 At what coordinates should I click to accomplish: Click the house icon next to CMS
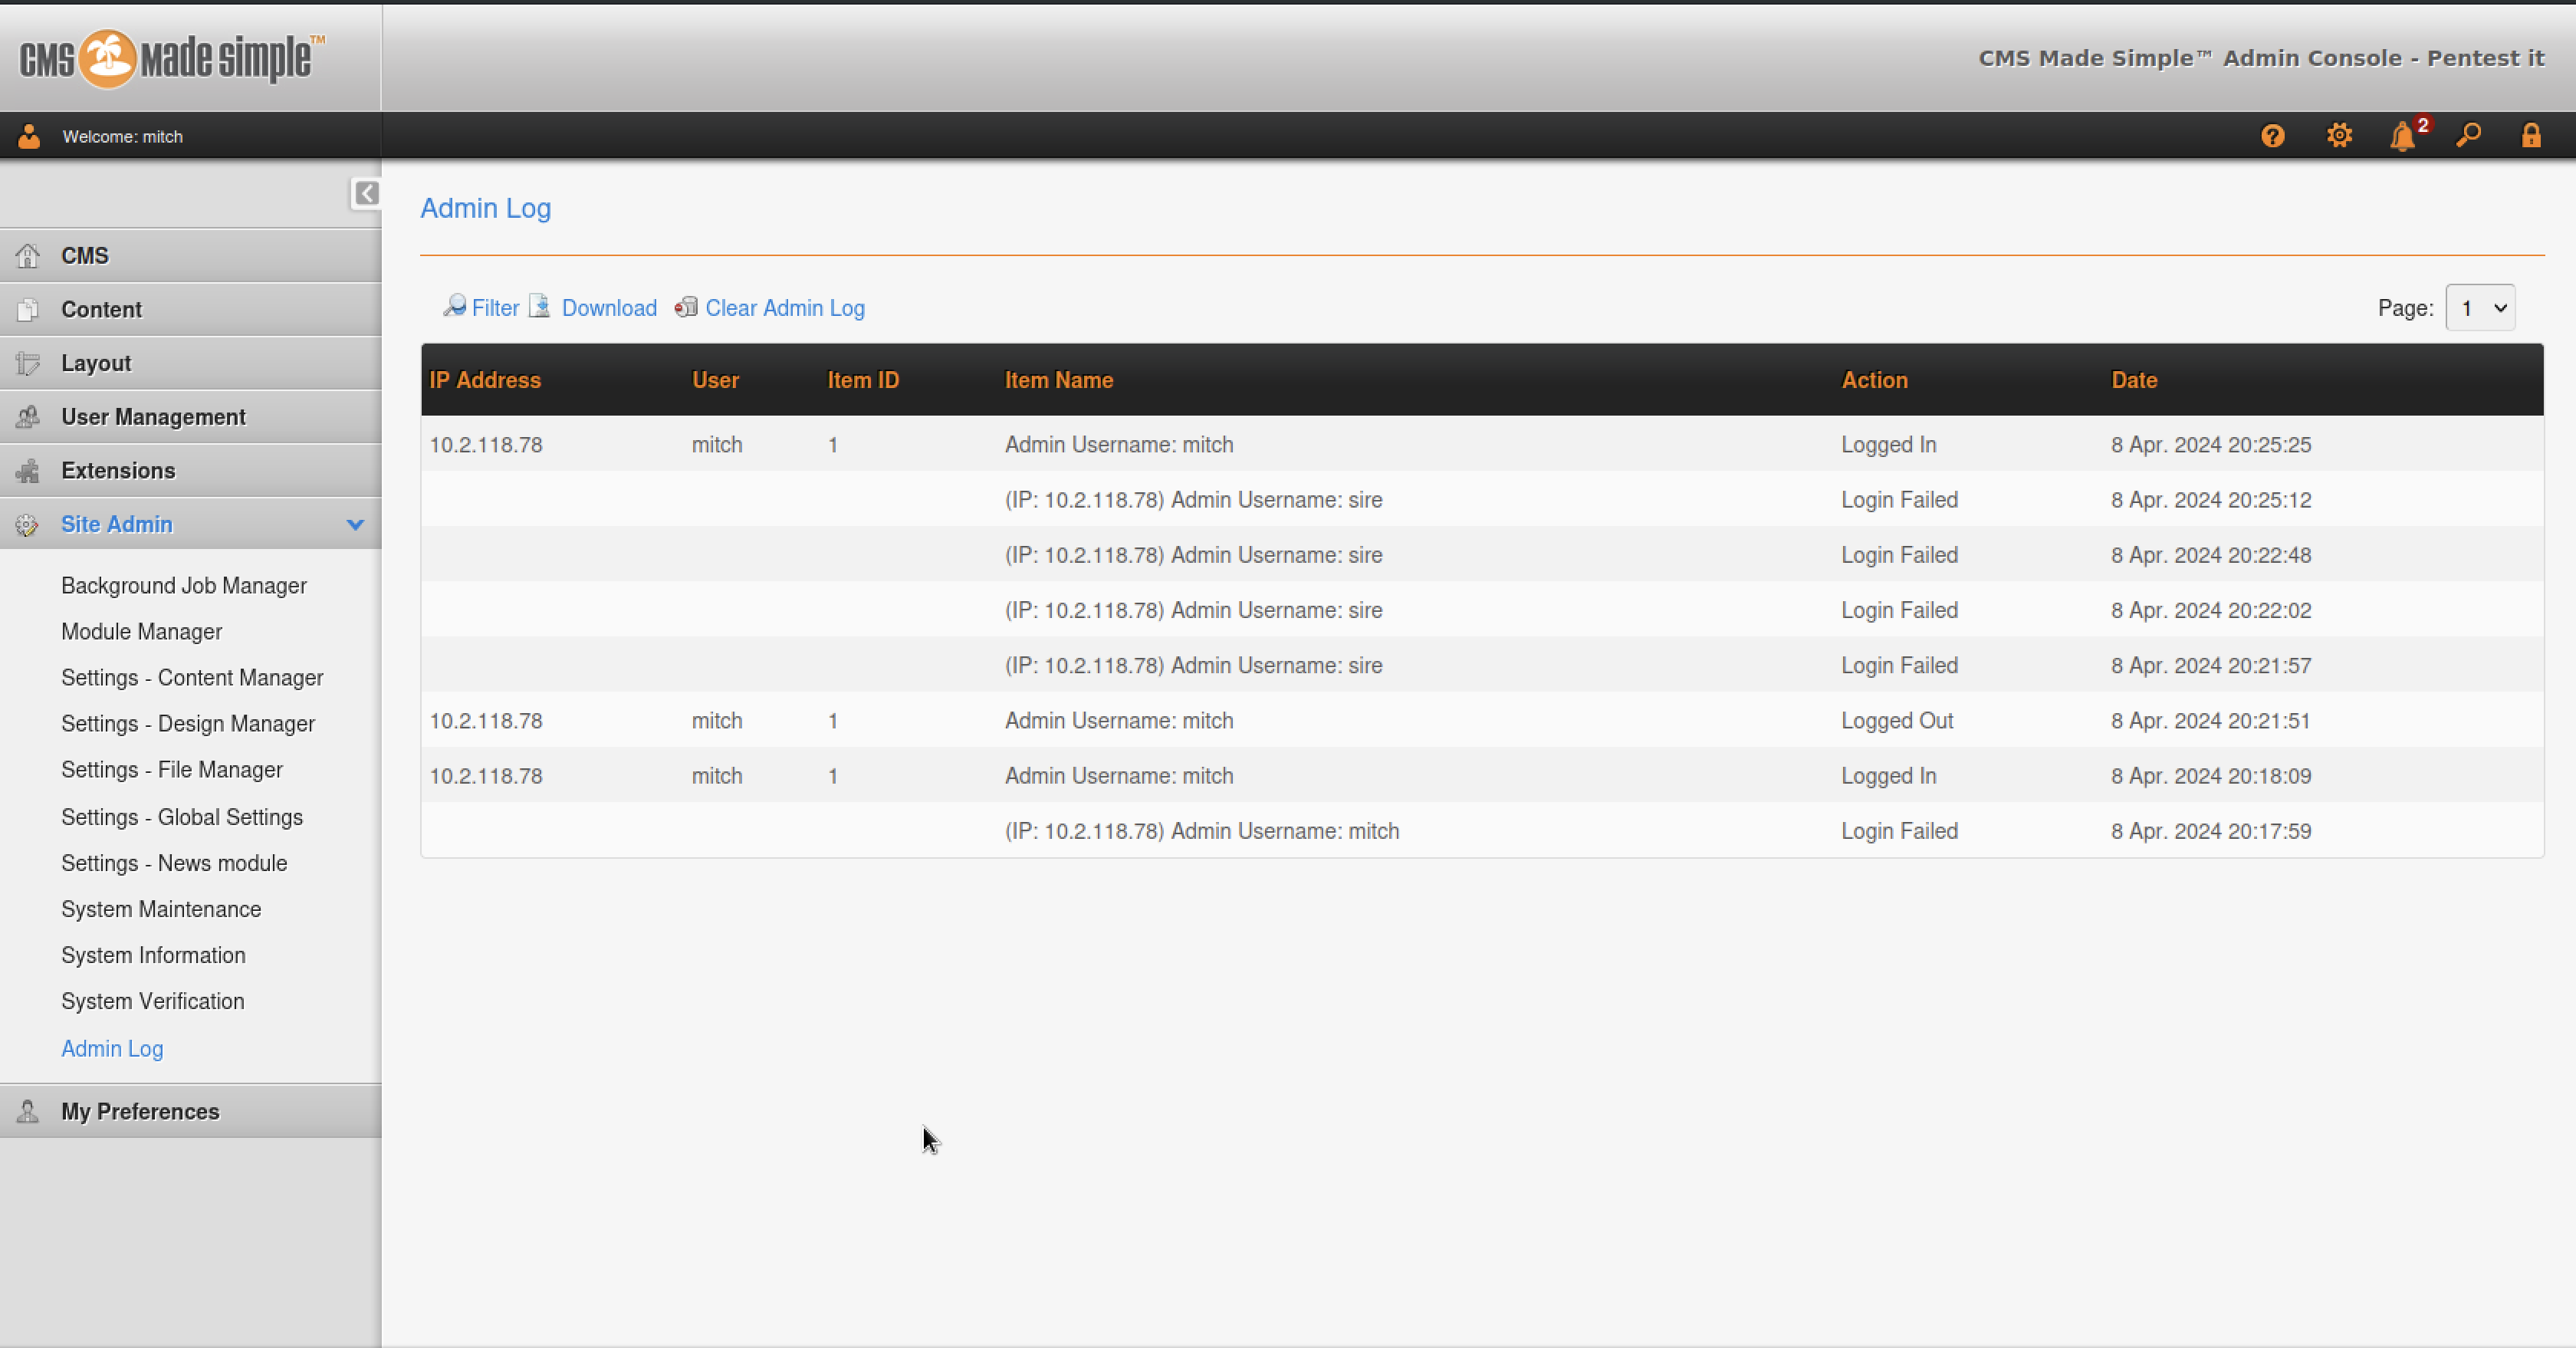click(x=28, y=256)
